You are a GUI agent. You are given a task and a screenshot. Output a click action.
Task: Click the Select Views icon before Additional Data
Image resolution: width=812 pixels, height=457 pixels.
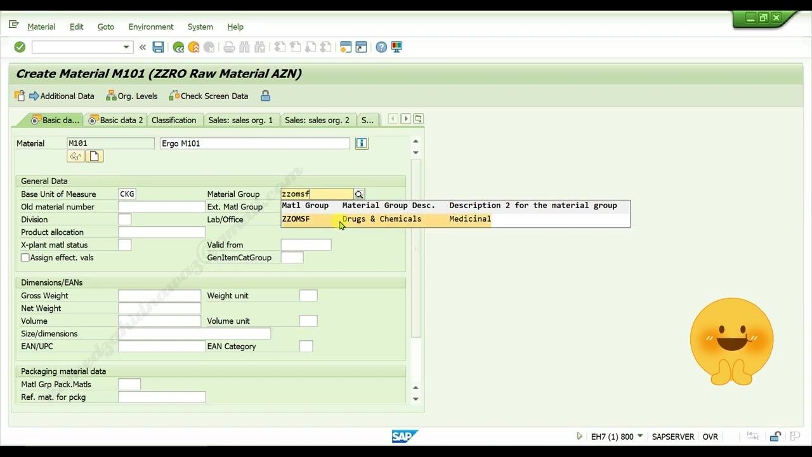click(x=20, y=96)
